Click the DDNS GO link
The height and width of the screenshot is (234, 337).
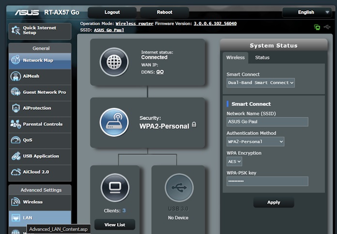pyautogui.click(x=160, y=72)
